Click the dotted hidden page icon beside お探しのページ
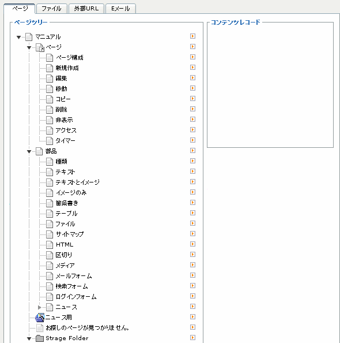The image size is (340, 343). [x=40, y=328]
